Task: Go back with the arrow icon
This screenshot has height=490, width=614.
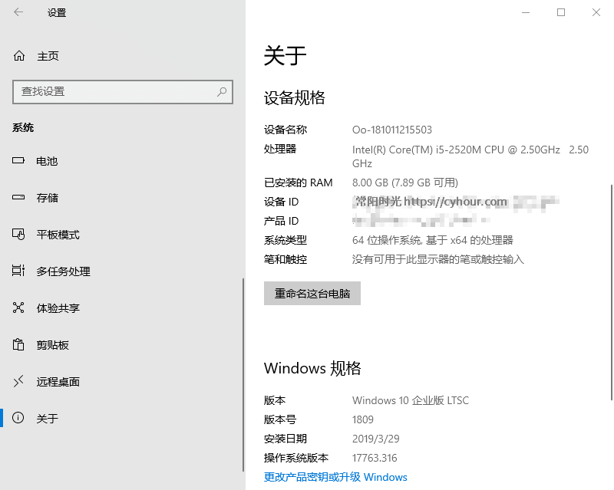Action: (x=18, y=12)
